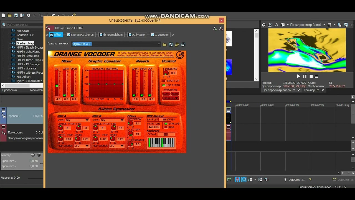Viewport: 355px width, 200px height.
Task: Switch to the Проводник tab
Action: click(x=10, y=90)
